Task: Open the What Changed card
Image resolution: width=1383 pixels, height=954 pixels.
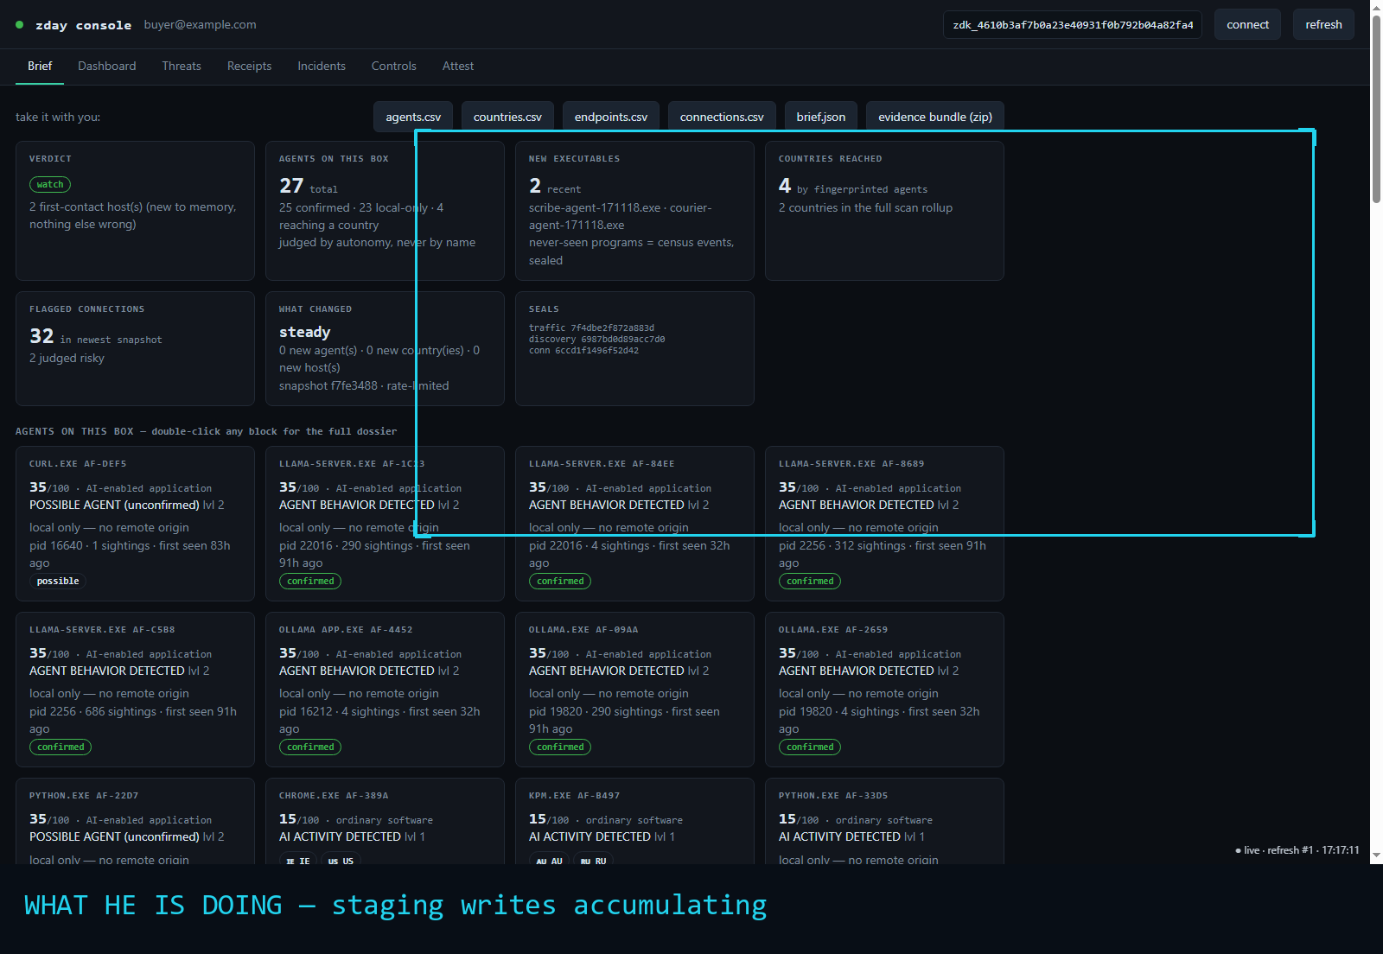Action: coord(385,348)
